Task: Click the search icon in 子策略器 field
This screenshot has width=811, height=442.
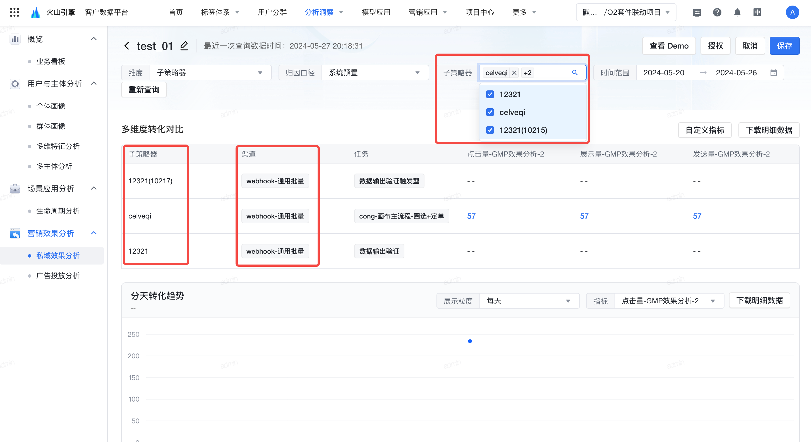Action: (x=575, y=73)
